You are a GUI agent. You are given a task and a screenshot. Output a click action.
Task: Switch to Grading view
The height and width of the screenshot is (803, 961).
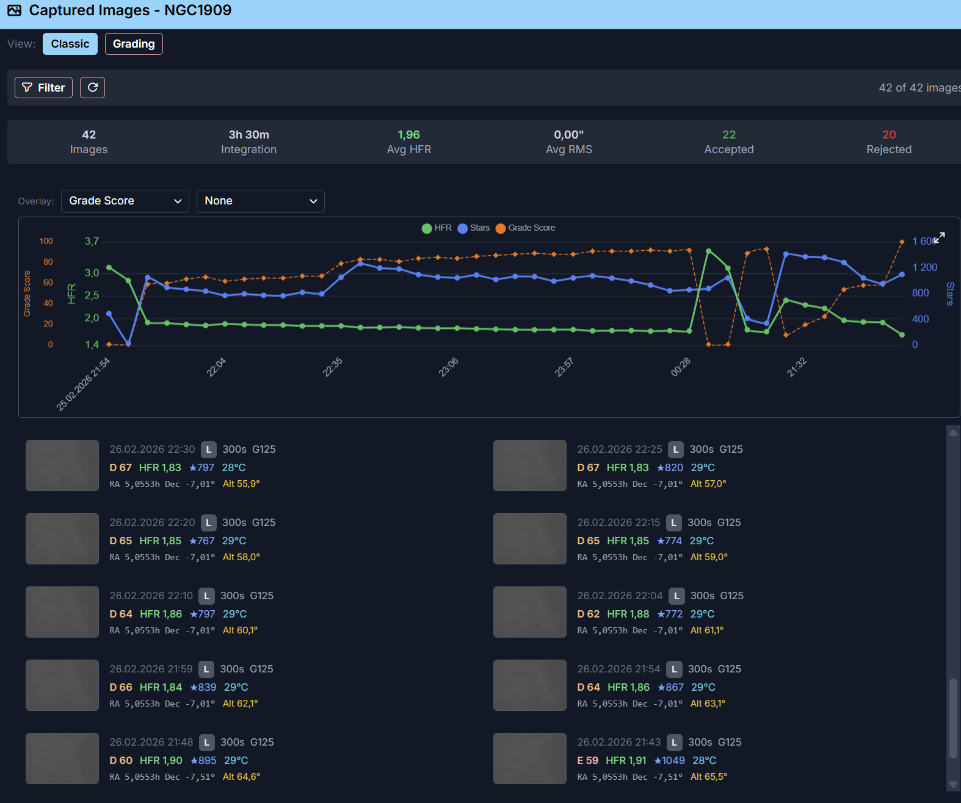point(134,44)
